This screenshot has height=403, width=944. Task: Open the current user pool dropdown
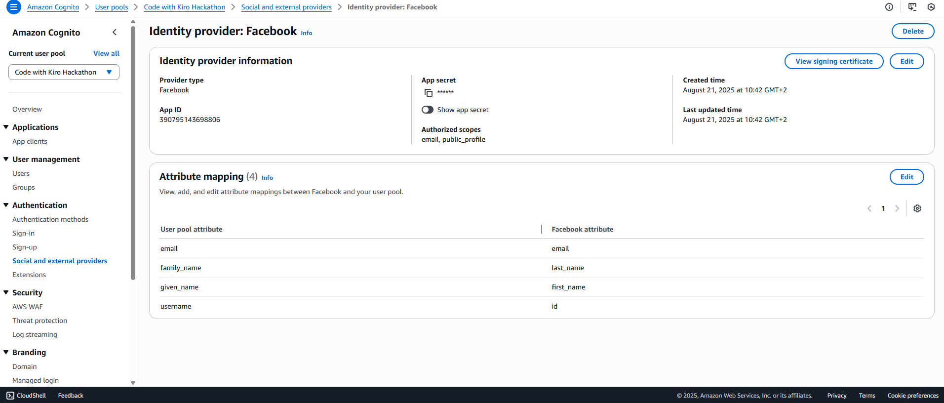click(x=64, y=72)
